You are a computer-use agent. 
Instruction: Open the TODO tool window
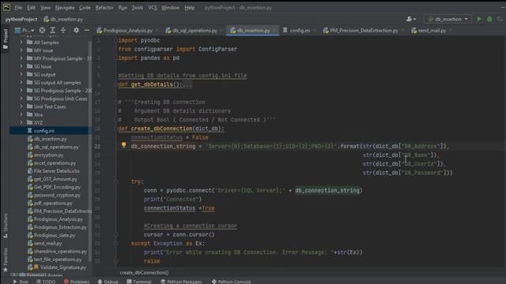46,282
